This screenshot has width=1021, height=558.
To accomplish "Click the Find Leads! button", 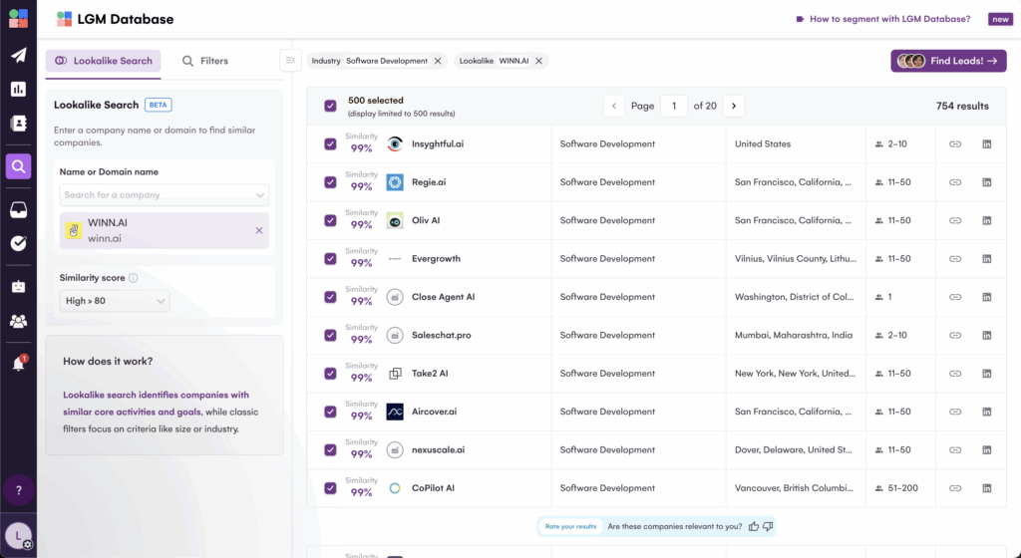I will pyautogui.click(x=948, y=61).
